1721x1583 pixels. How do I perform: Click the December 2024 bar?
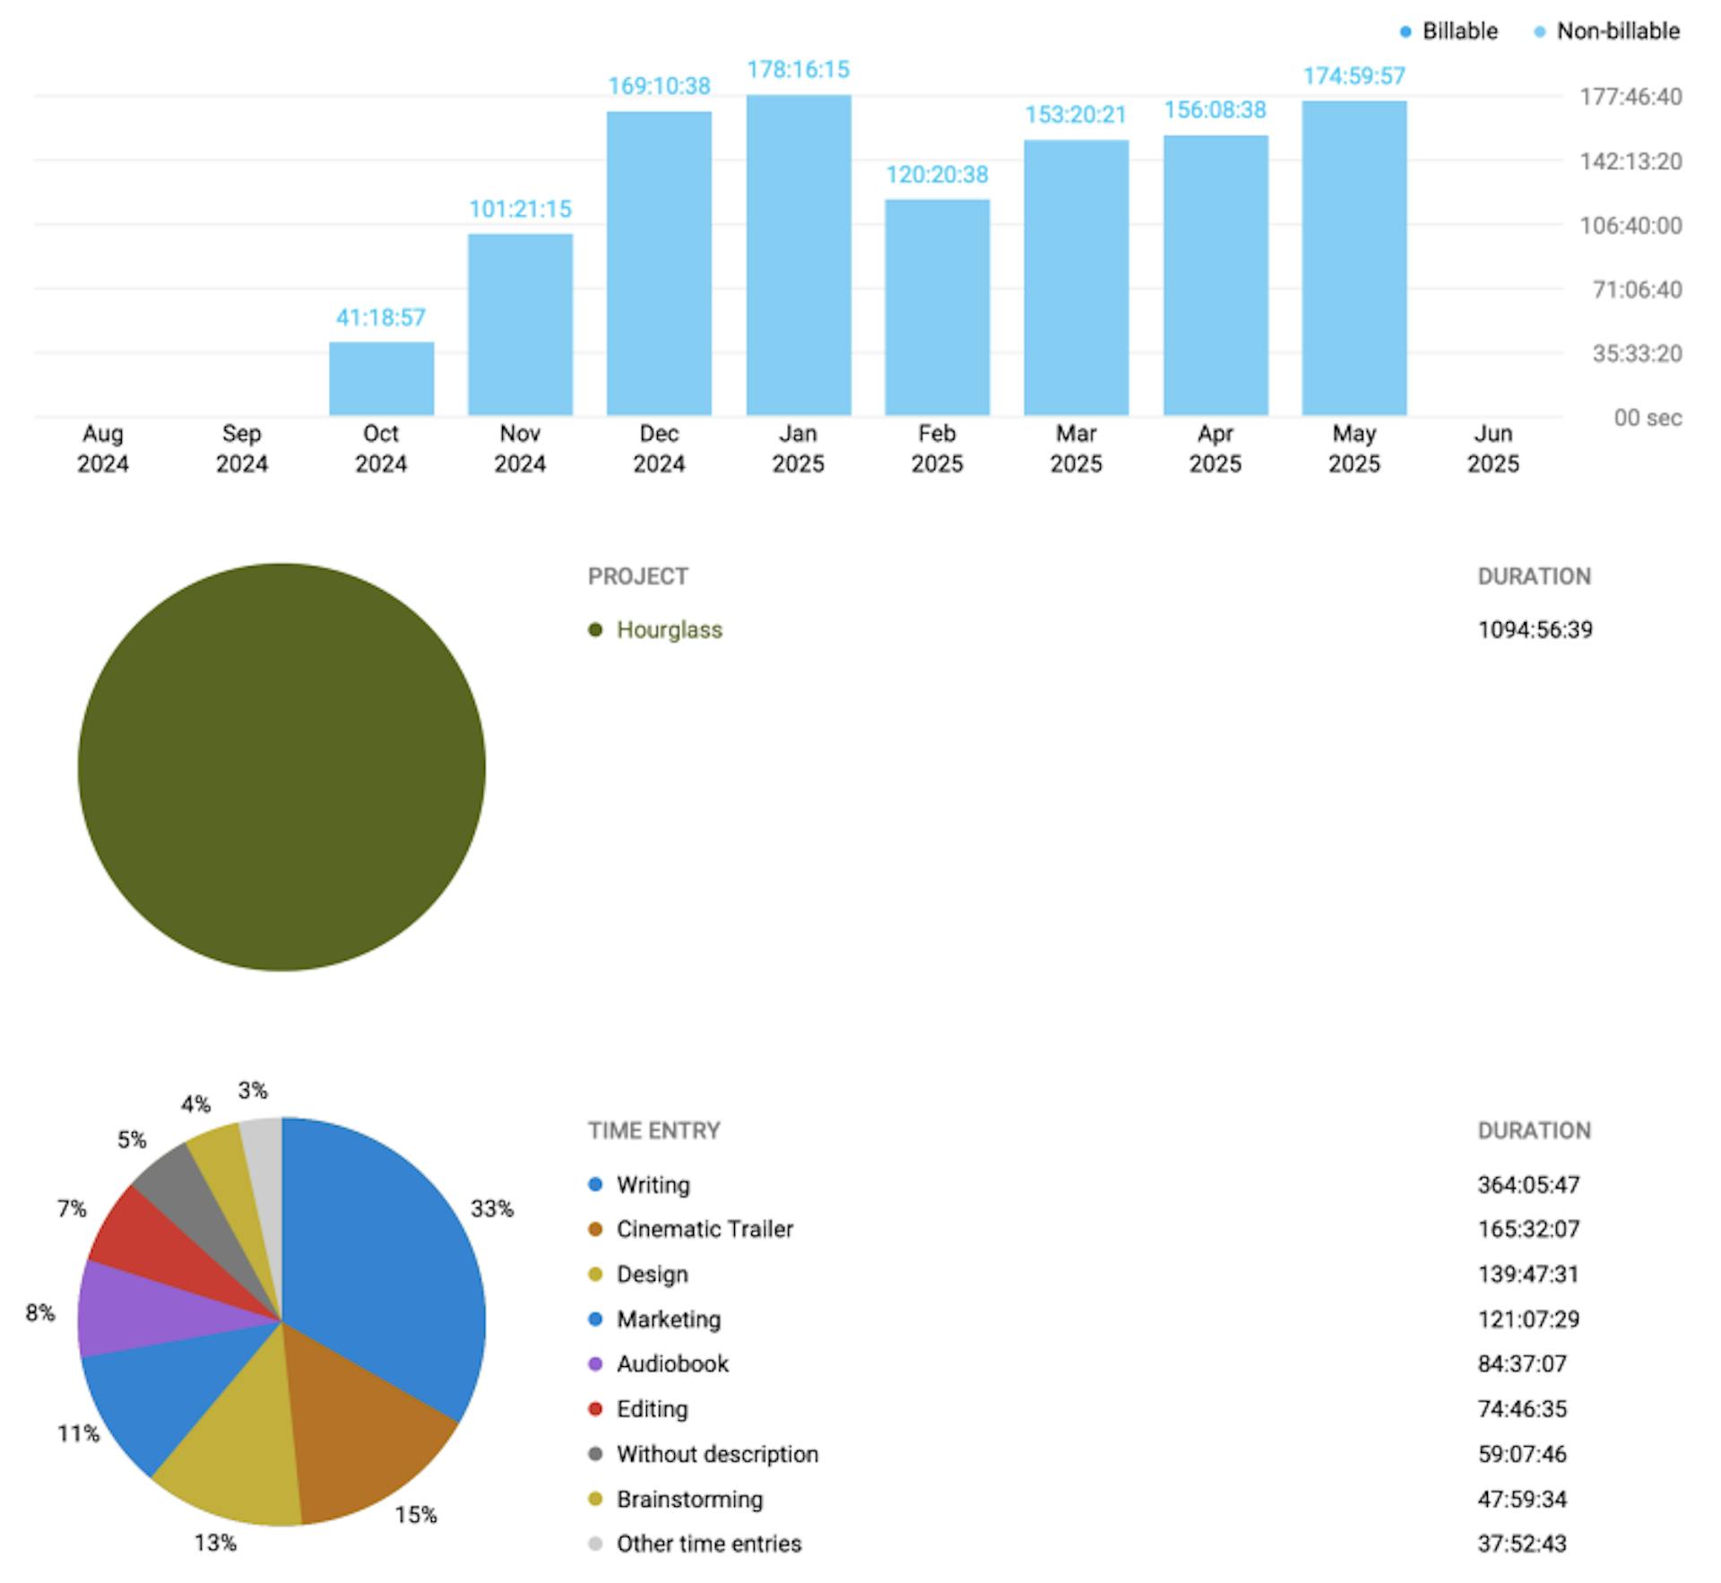point(659,264)
